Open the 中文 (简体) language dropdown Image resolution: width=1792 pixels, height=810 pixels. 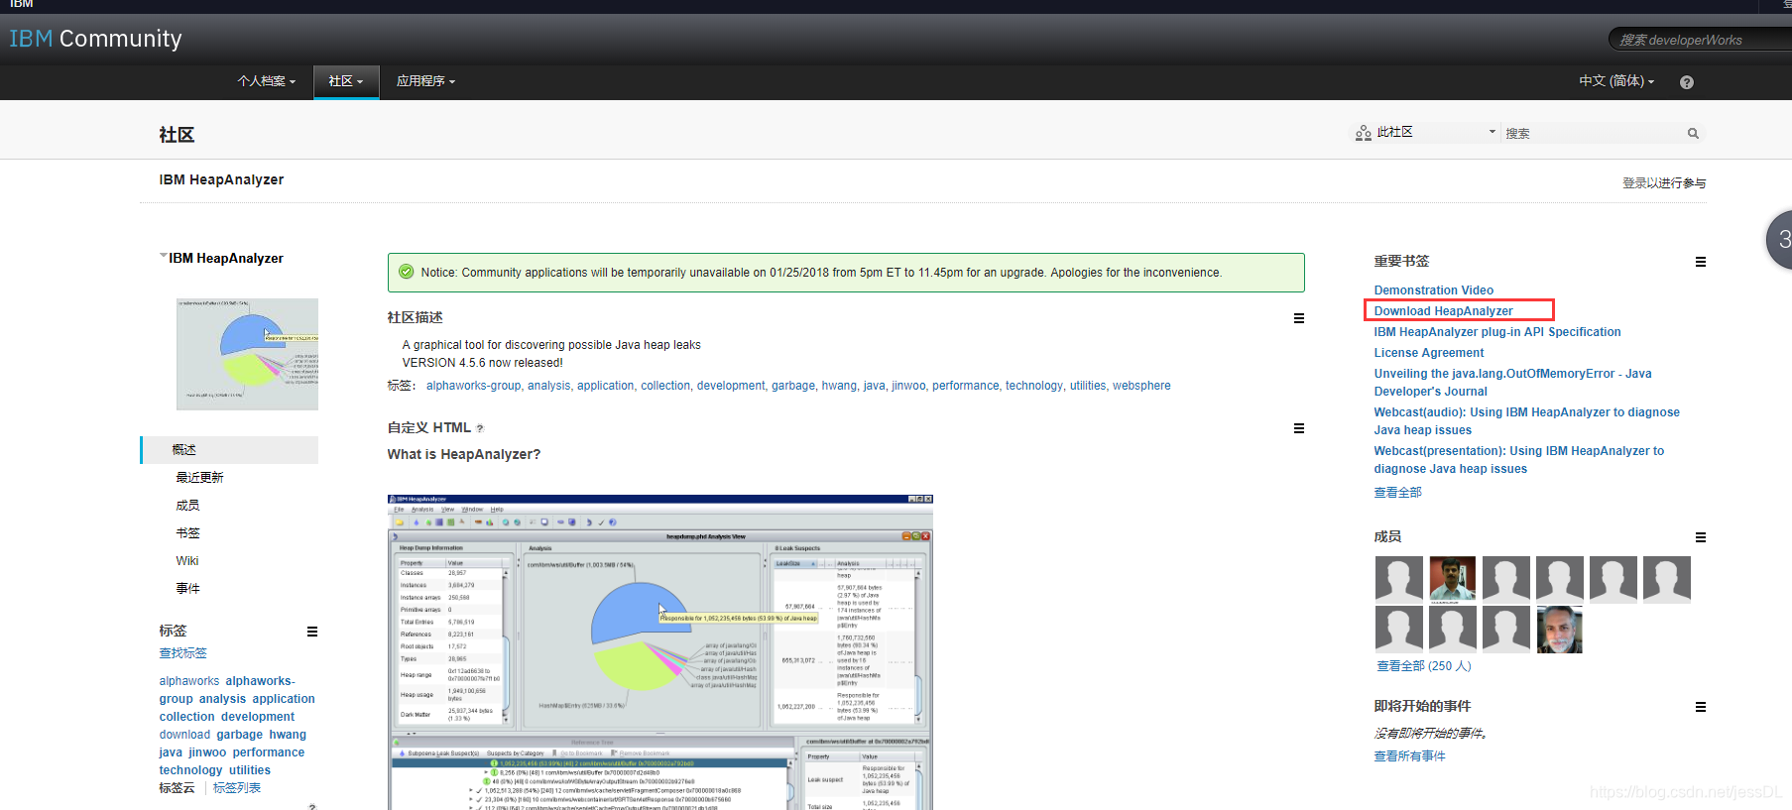click(1616, 81)
